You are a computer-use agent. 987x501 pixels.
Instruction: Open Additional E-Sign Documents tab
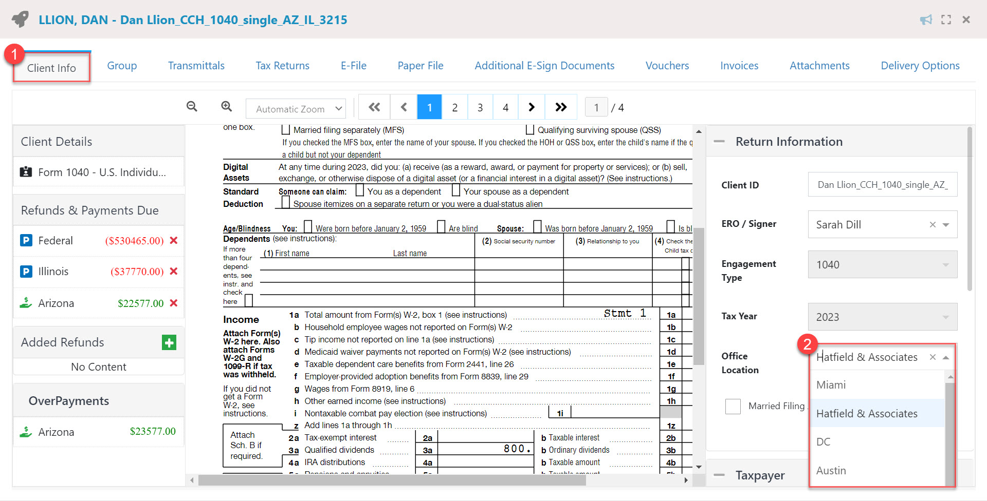tap(544, 66)
